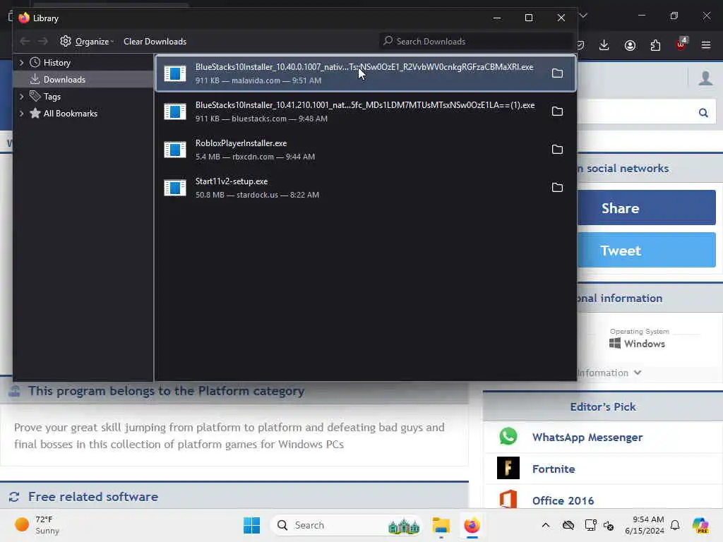Click the Tags label icon

[x=35, y=96]
